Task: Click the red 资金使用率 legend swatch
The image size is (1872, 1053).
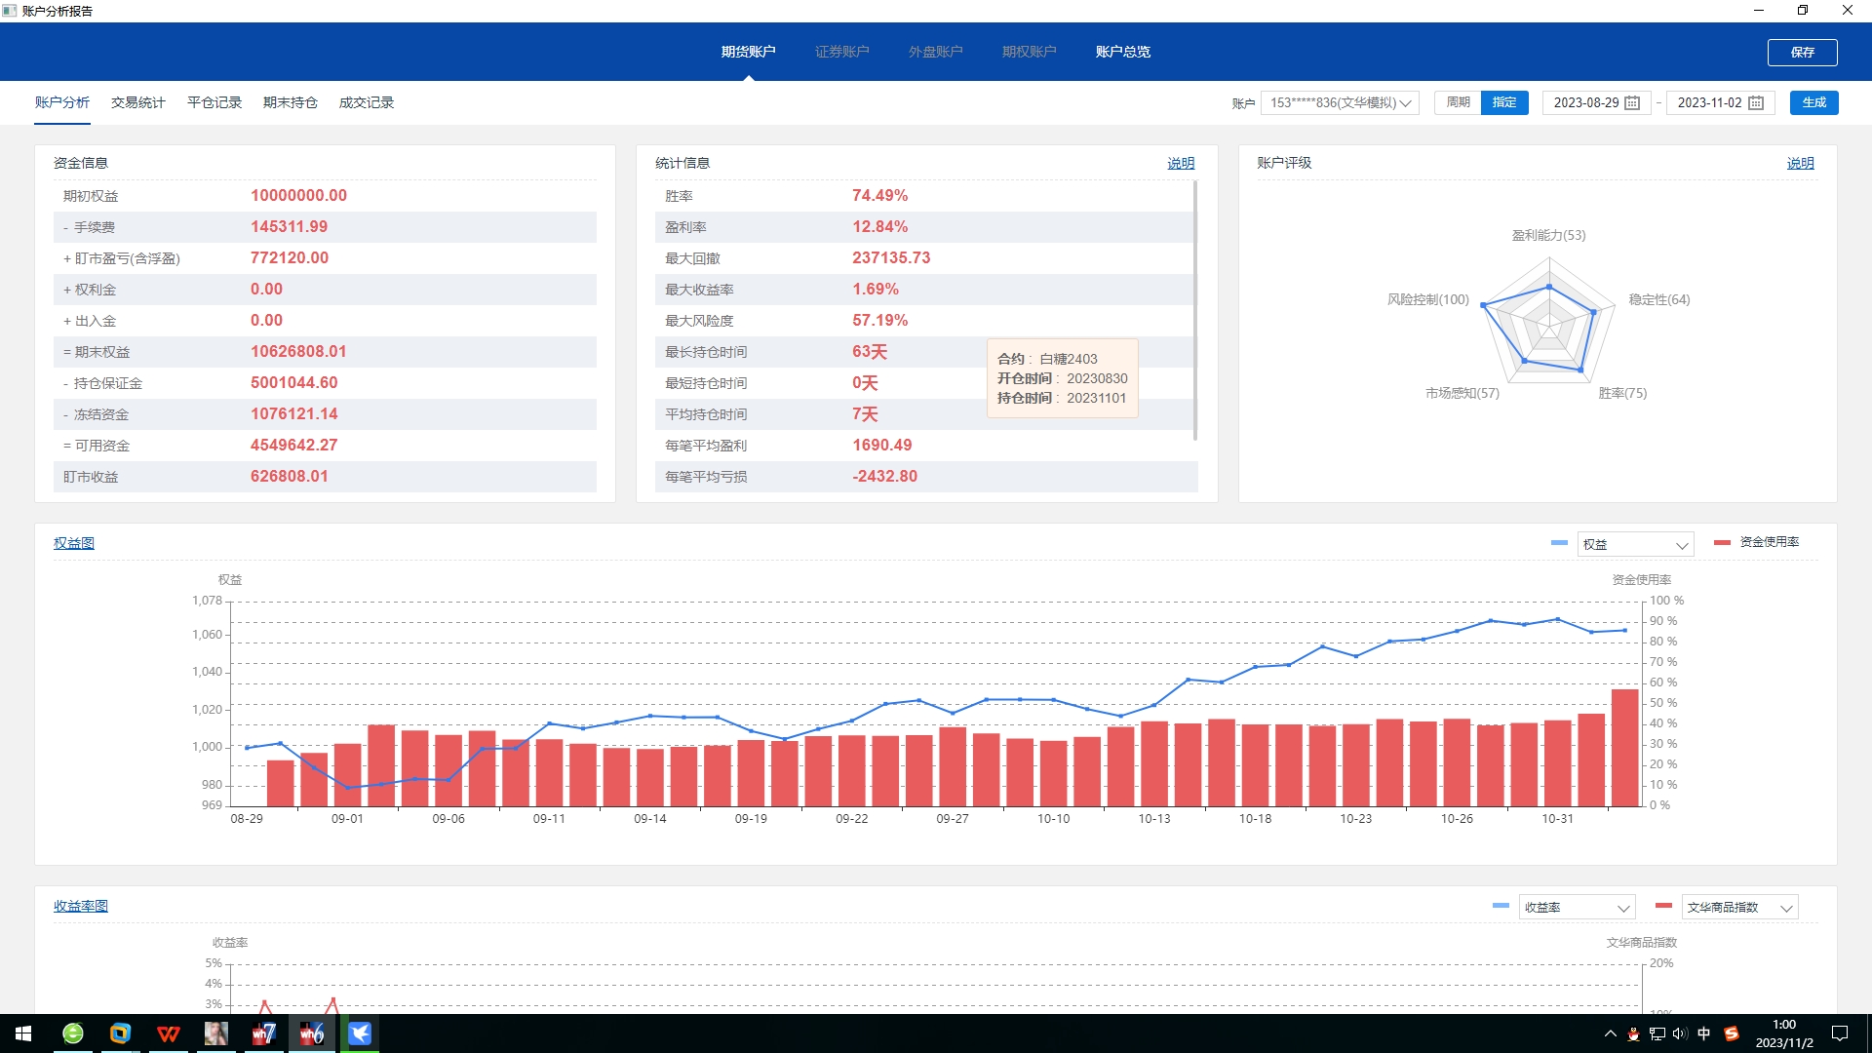Action: tap(1722, 542)
